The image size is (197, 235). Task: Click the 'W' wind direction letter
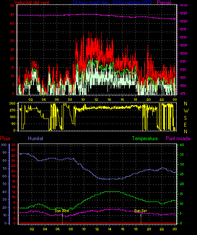186,111
